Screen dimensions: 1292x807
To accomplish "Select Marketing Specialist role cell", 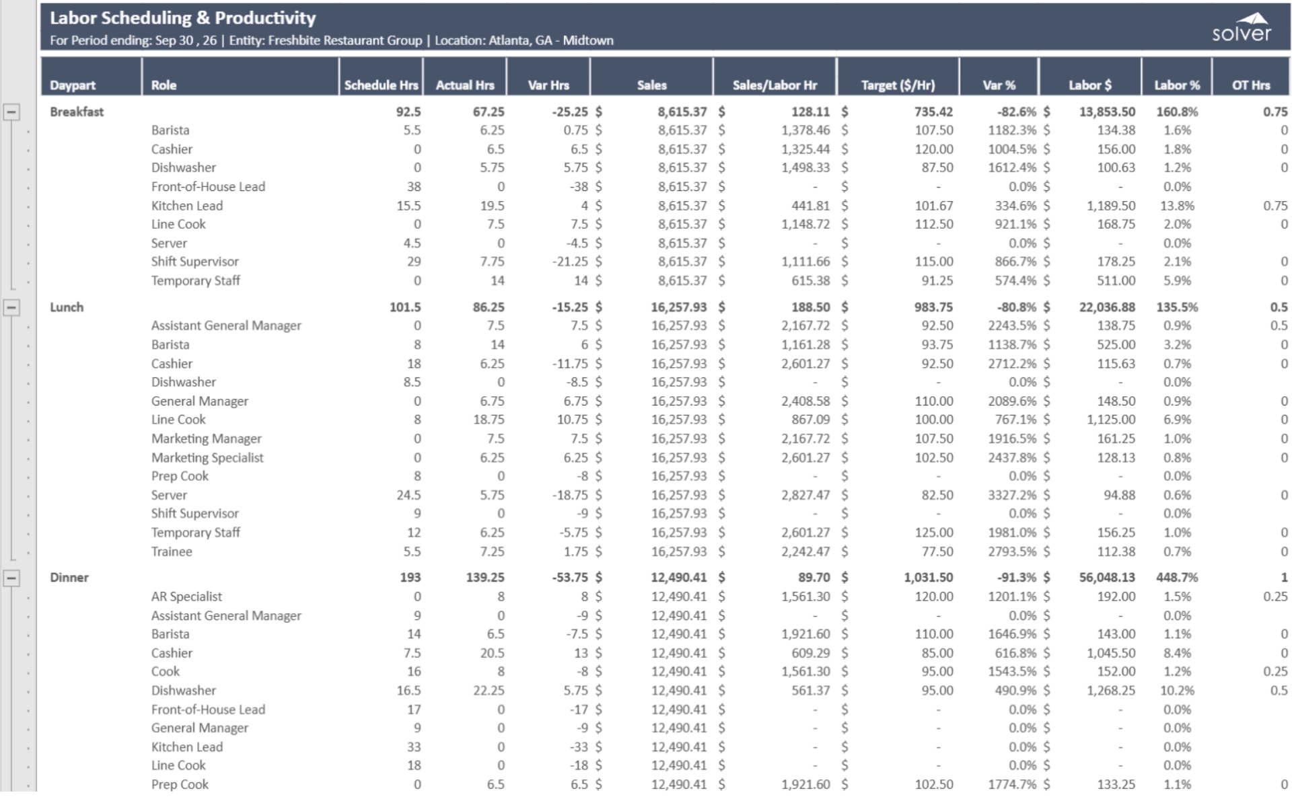I will click(x=207, y=458).
